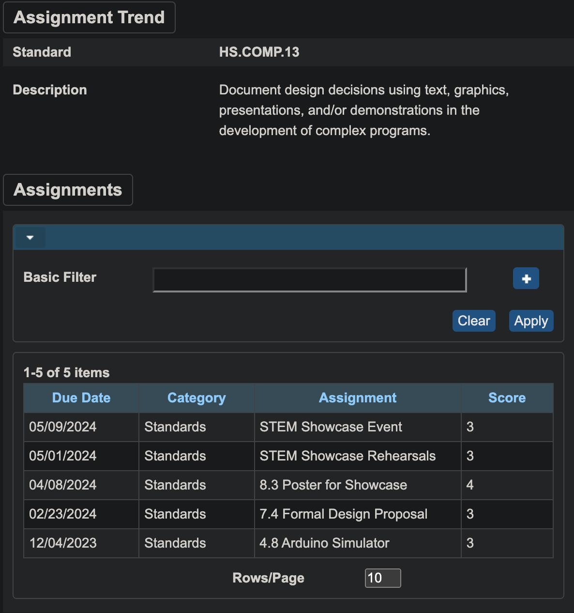The height and width of the screenshot is (613, 574).
Task: Sort table by Score column
Action: [506, 398]
